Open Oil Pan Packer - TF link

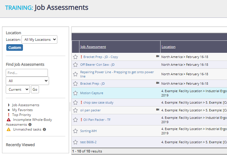97,120
